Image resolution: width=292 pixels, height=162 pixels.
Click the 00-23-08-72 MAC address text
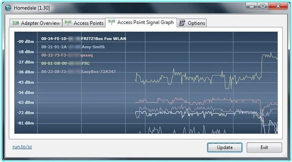tap(55, 71)
